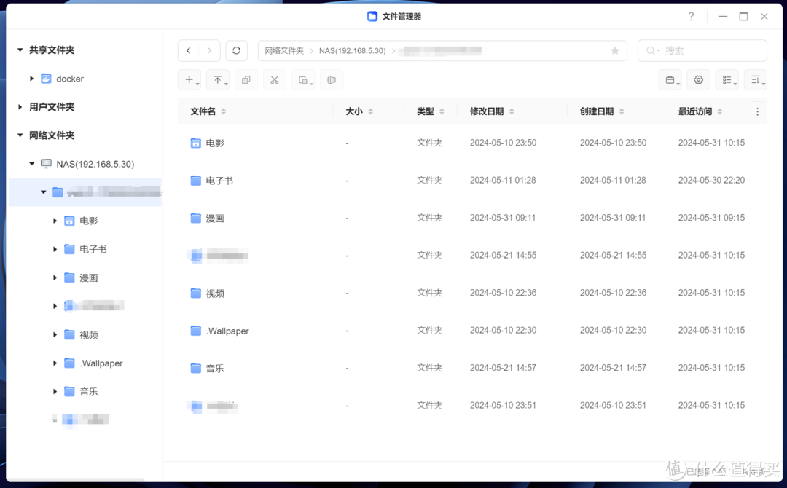The height and width of the screenshot is (488, 787).
Task: Select the Upload icon in the toolbar
Action: pos(217,79)
